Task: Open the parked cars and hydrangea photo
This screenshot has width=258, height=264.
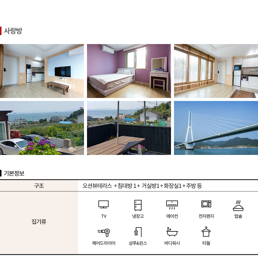Action: tap(42, 128)
